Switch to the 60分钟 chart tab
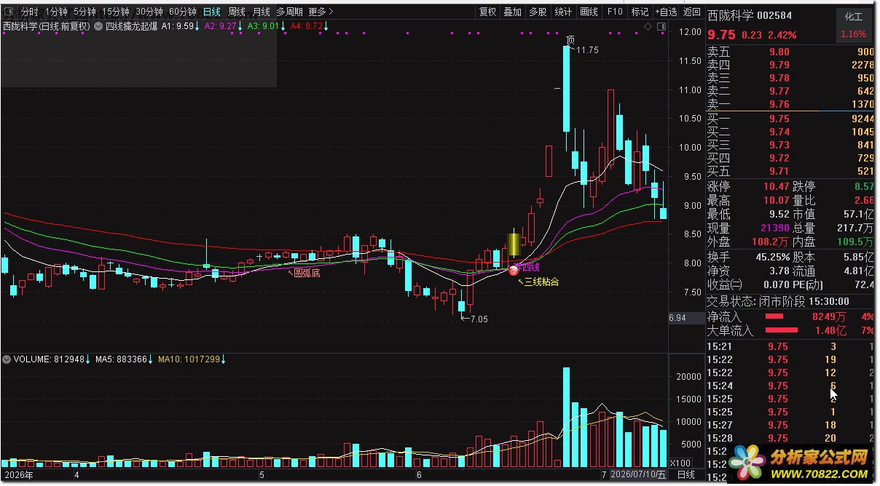Screen dimensions: 880x486 click(183, 12)
